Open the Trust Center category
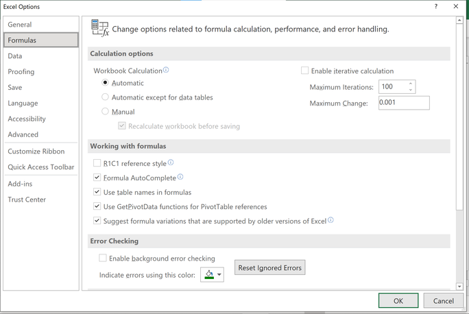The image size is (469, 314). point(41,200)
